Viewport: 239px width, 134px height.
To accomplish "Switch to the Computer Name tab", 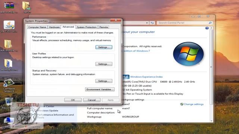I will [37, 27].
